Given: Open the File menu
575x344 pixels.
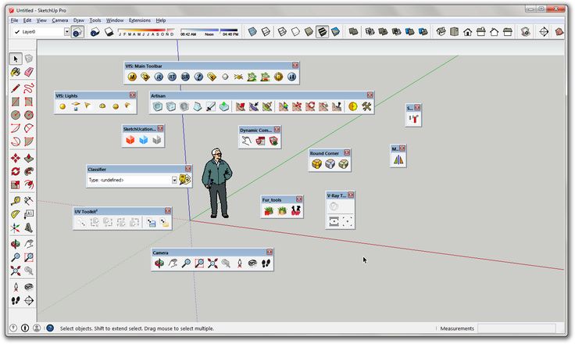Looking at the screenshot, I should pos(14,20).
